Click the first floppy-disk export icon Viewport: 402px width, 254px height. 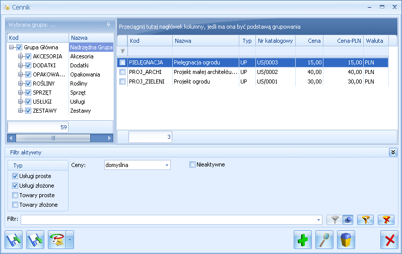pos(14,239)
